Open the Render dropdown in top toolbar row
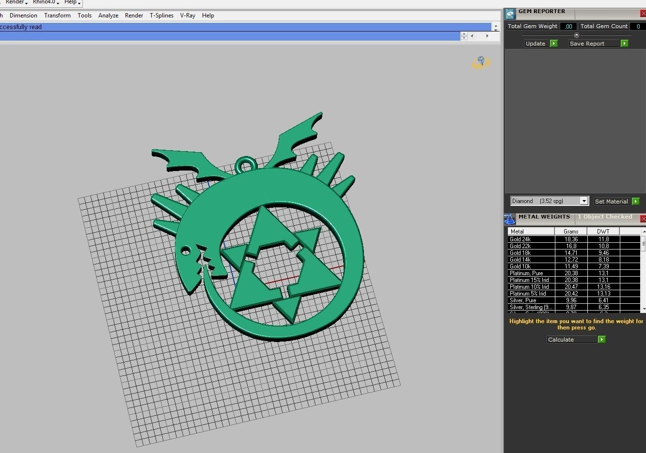 coord(16,2)
